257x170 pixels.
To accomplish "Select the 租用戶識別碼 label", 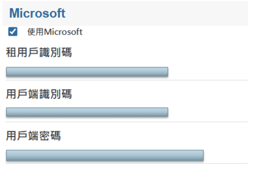I will click(39, 53).
